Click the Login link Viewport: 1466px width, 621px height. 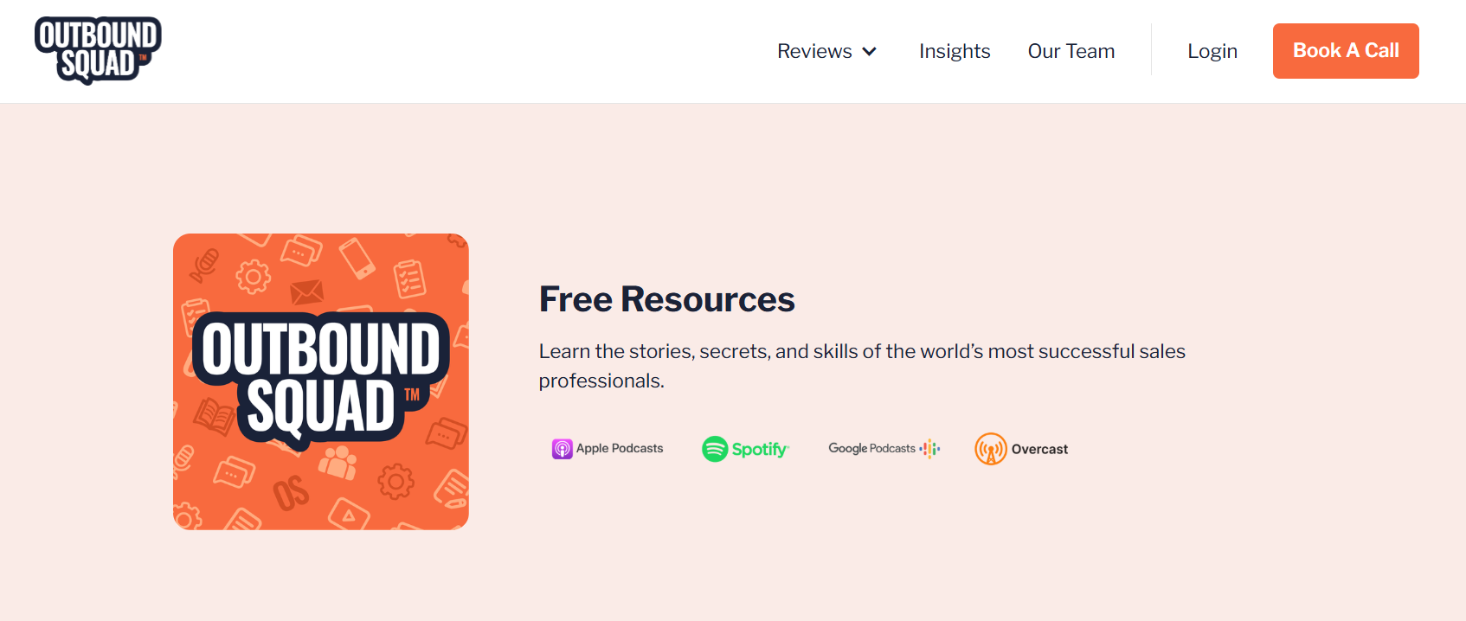pos(1212,51)
